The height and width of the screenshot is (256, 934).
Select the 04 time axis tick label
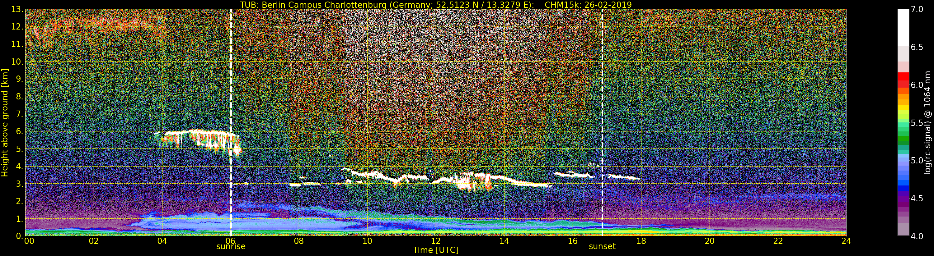click(162, 241)
